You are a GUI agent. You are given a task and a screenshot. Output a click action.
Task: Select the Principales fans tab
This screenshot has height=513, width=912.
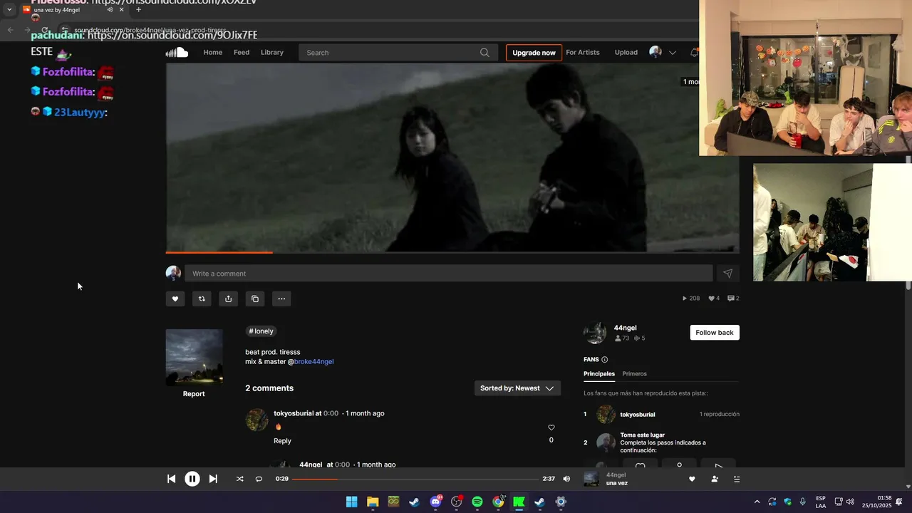tap(599, 374)
